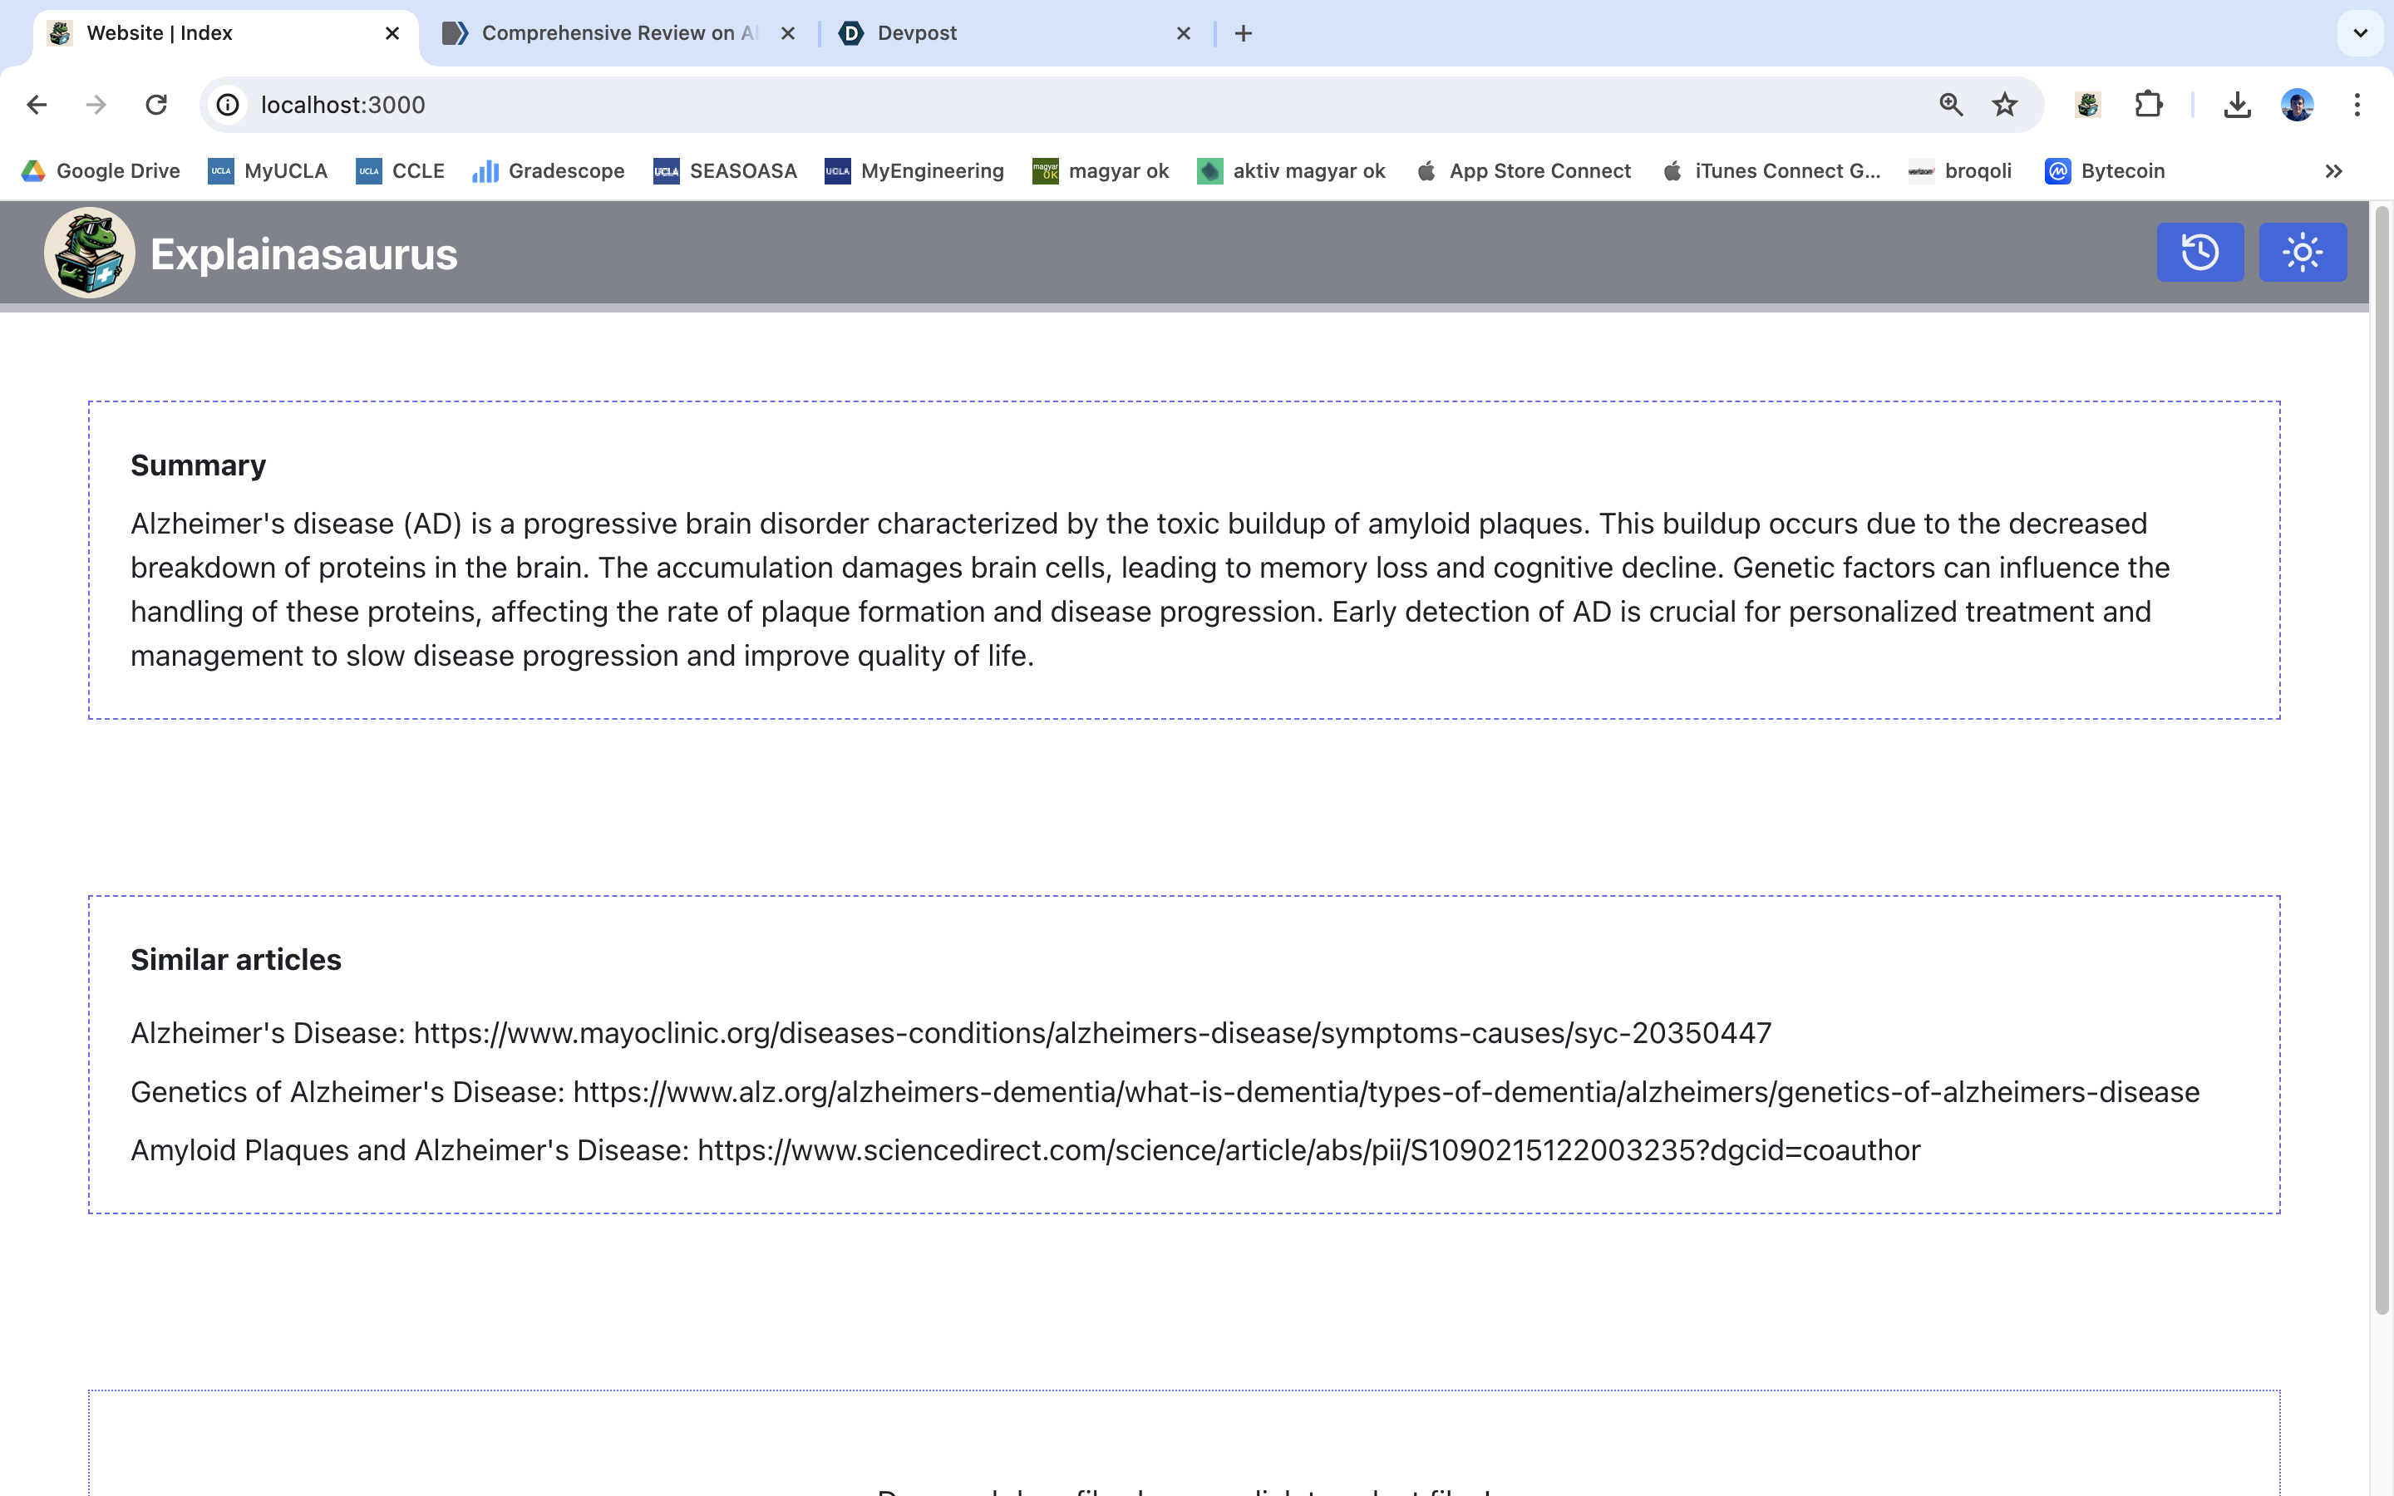Switch to Comprehensive Review tab
2394x1496 pixels.
pos(608,33)
